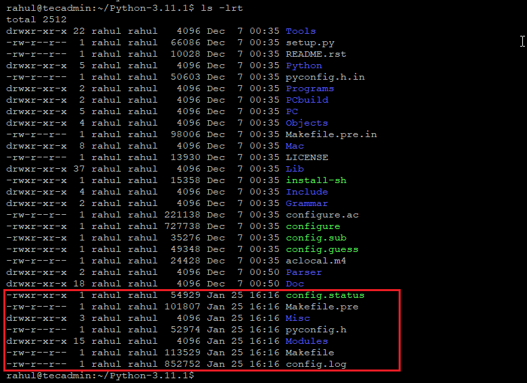The image size is (527, 383).
Task: Select the Programs directory name
Action: (x=309, y=88)
